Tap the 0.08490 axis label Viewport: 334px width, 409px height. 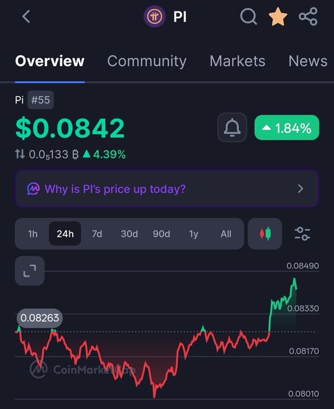point(303,266)
